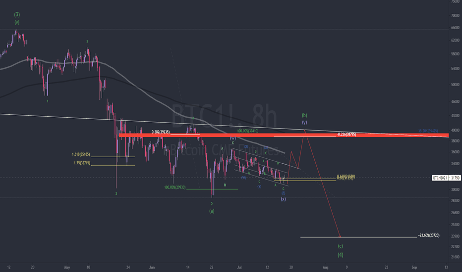Click 30000 on the price axis

pyautogui.click(x=455, y=190)
